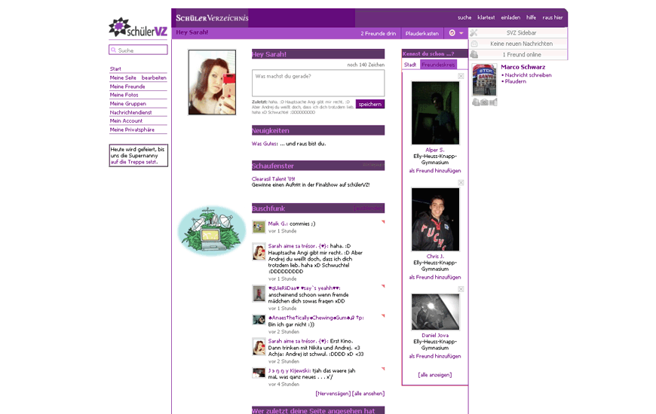Add Alper S. with 'als Freund hinzufügen'

tap(435, 170)
